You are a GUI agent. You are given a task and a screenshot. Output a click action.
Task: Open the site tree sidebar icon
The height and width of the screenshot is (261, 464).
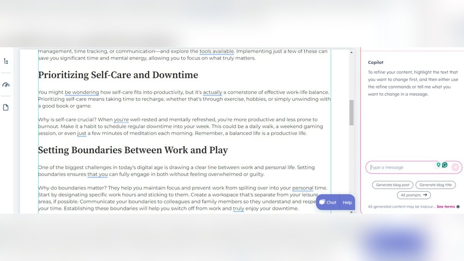[x=6, y=61]
